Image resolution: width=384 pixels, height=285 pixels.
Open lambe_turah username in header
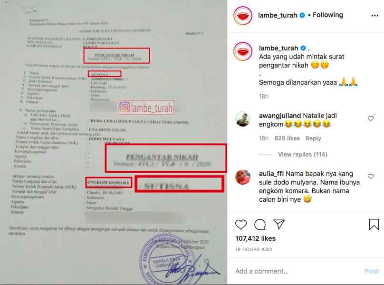278,15
